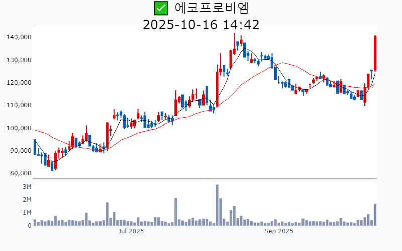The image size is (402, 251).
Task: Click the Jul 2025 date axis label
Action: click(x=131, y=231)
